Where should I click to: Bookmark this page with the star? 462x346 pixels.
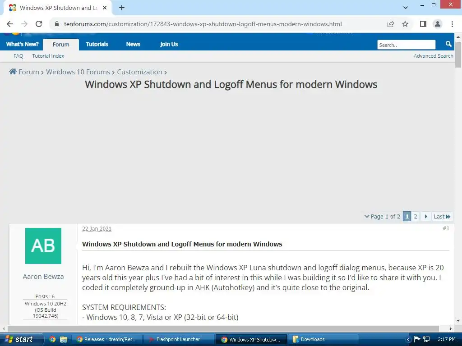405,24
